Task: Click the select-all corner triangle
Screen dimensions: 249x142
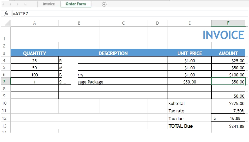Action: [x=7, y=23]
